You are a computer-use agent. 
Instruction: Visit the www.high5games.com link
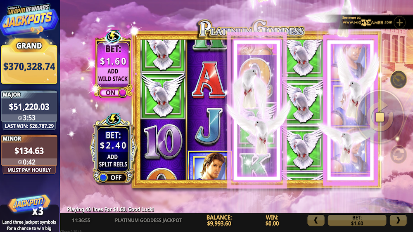click(x=367, y=22)
